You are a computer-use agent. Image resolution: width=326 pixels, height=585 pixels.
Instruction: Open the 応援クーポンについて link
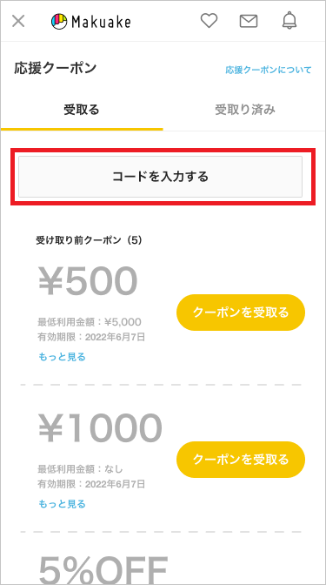tap(269, 70)
